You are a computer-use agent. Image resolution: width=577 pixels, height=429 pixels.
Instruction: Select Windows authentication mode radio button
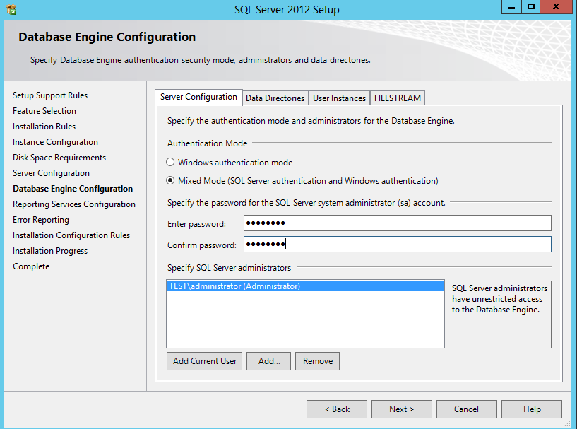pos(170,162)
